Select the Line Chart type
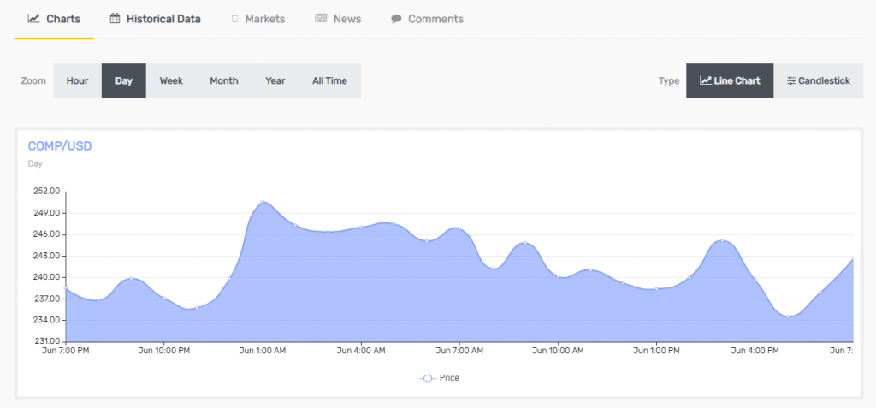The width and height of the screenshot is (876, 408). click(x=730, y=81)
